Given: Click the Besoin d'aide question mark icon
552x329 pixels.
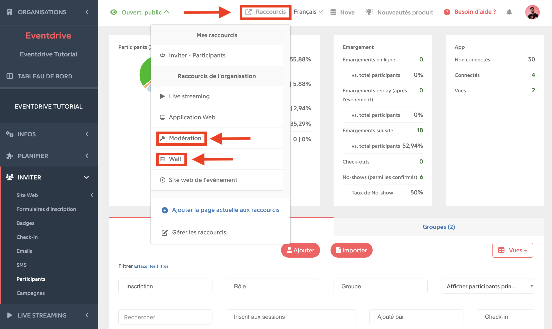Looking at the screenshot, I should [447, 12].
